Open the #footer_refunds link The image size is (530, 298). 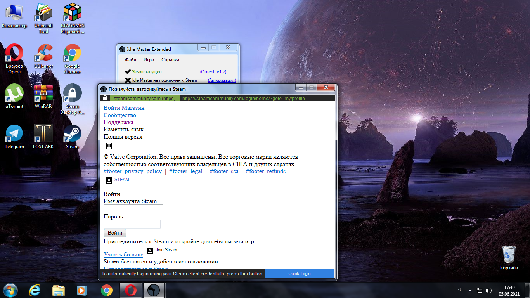266,171
